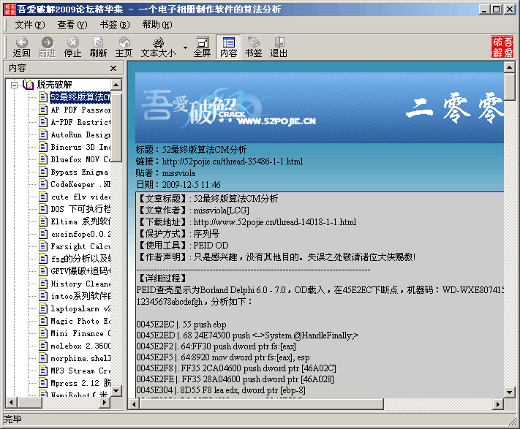520x429 pixels.
Task: Follow link http://52pojie.cn/thread-35486-1-1.html
Action: (232, 162)
